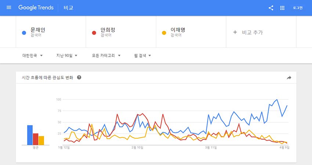
Task: Edit the 이재명 search term
Action: click(x=178, y=30)
